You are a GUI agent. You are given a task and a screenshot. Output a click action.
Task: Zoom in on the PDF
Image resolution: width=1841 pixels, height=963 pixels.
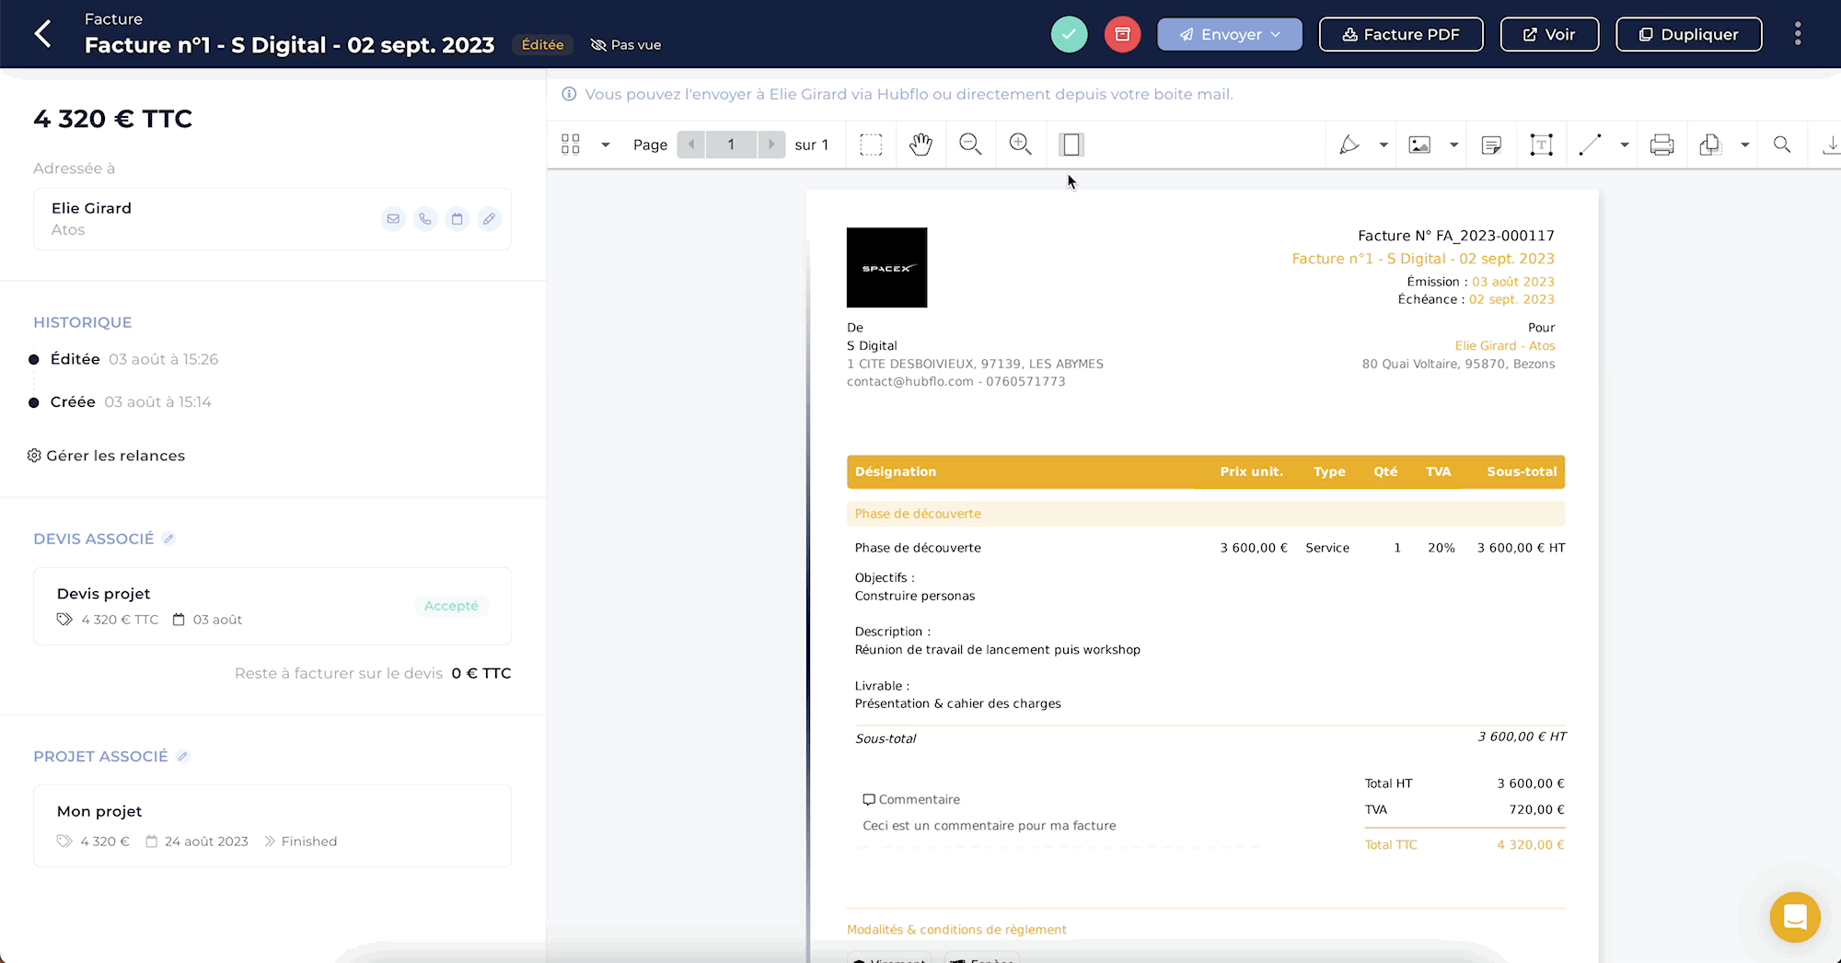click(x=1020, y=145)
